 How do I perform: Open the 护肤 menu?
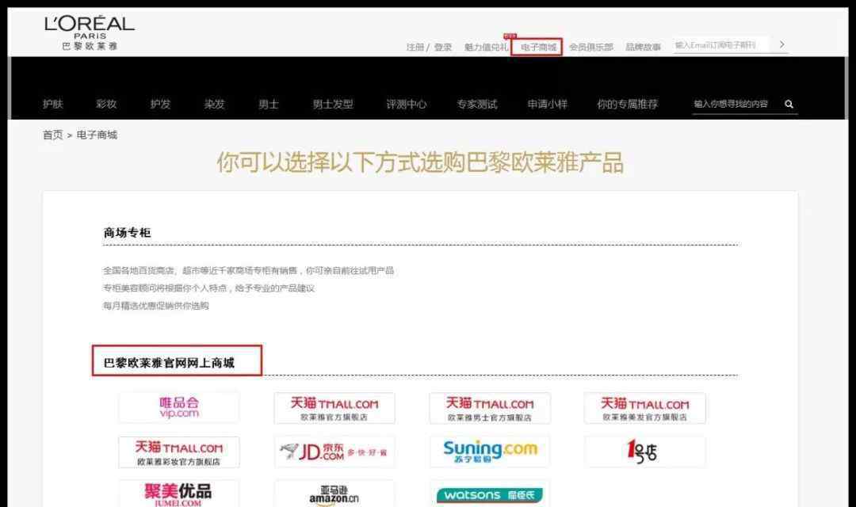pyautogui.click(x=53, y=104)
